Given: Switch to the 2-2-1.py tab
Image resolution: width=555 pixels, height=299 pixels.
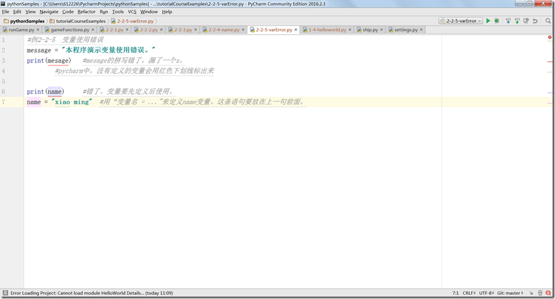Looking at the screenshot, I should 114,30.
